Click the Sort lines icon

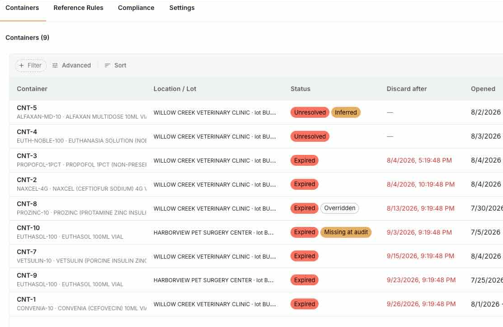(x=107, y=65)
